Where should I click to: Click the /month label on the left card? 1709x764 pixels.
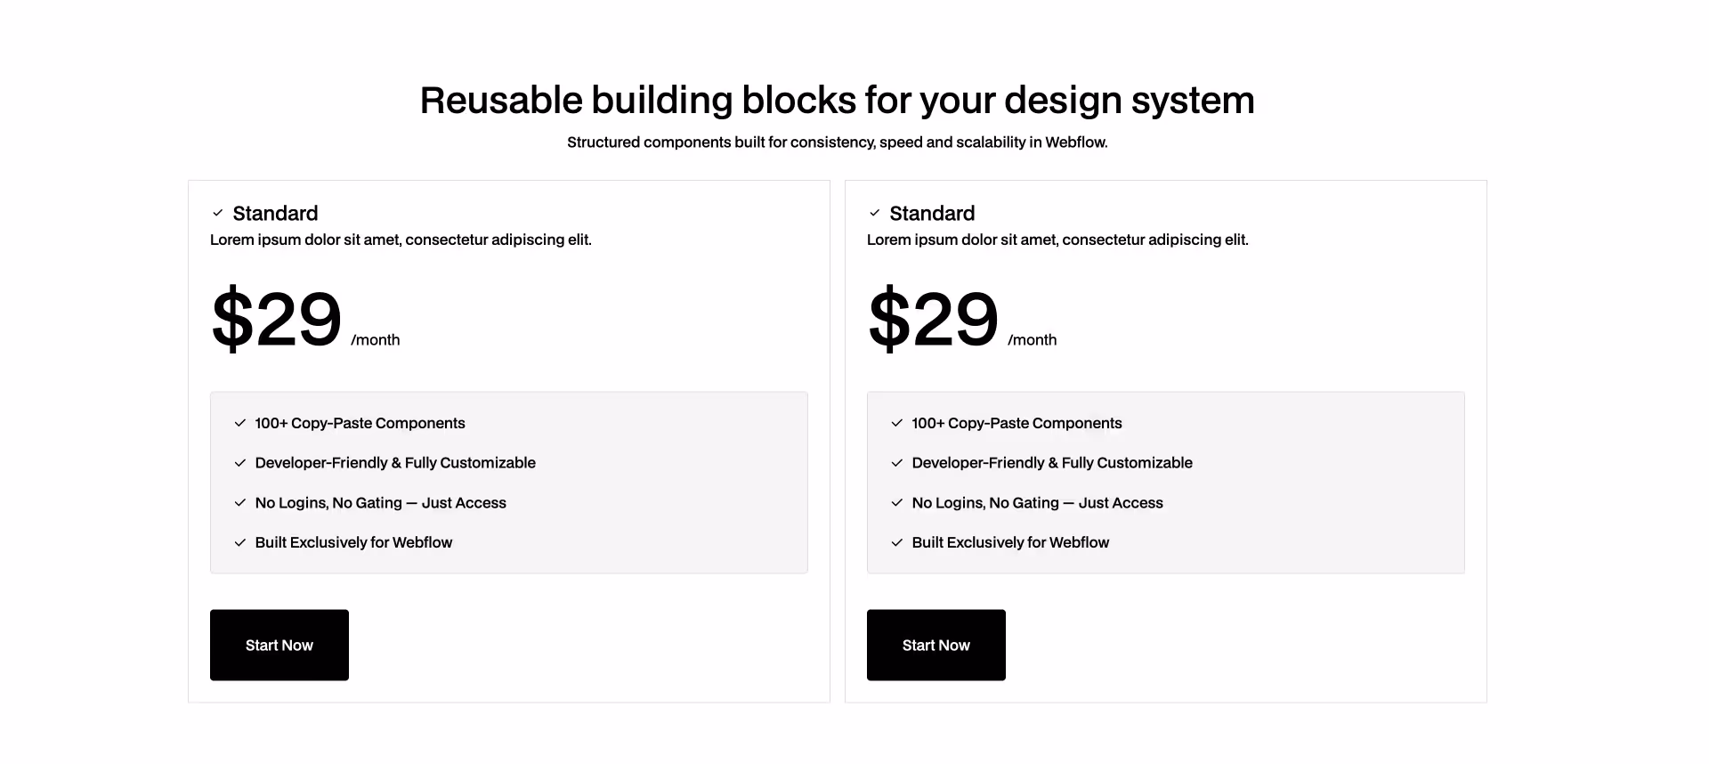[375, 339]
